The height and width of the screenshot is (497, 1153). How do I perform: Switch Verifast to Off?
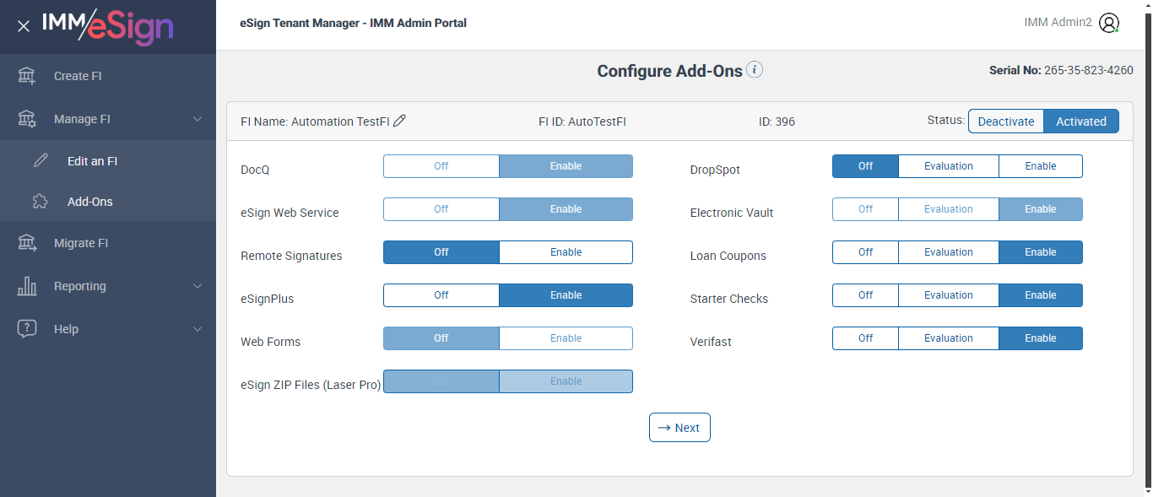865,338
